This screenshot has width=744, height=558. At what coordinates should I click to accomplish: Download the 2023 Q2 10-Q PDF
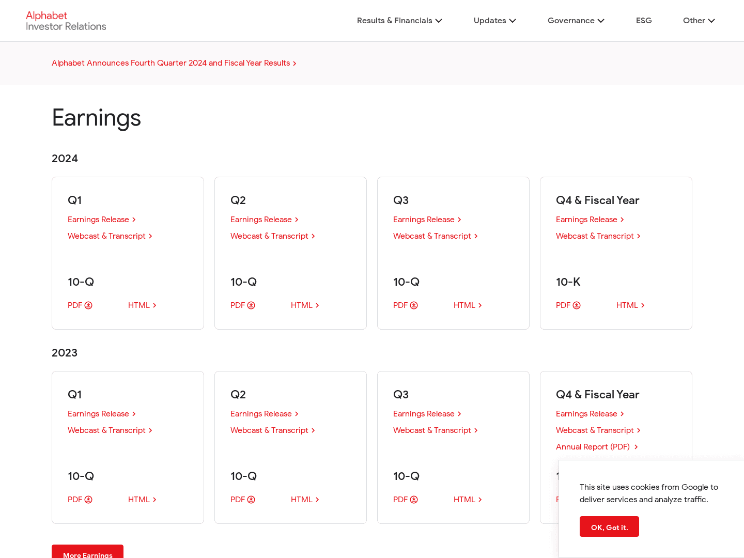coord(242,500)
